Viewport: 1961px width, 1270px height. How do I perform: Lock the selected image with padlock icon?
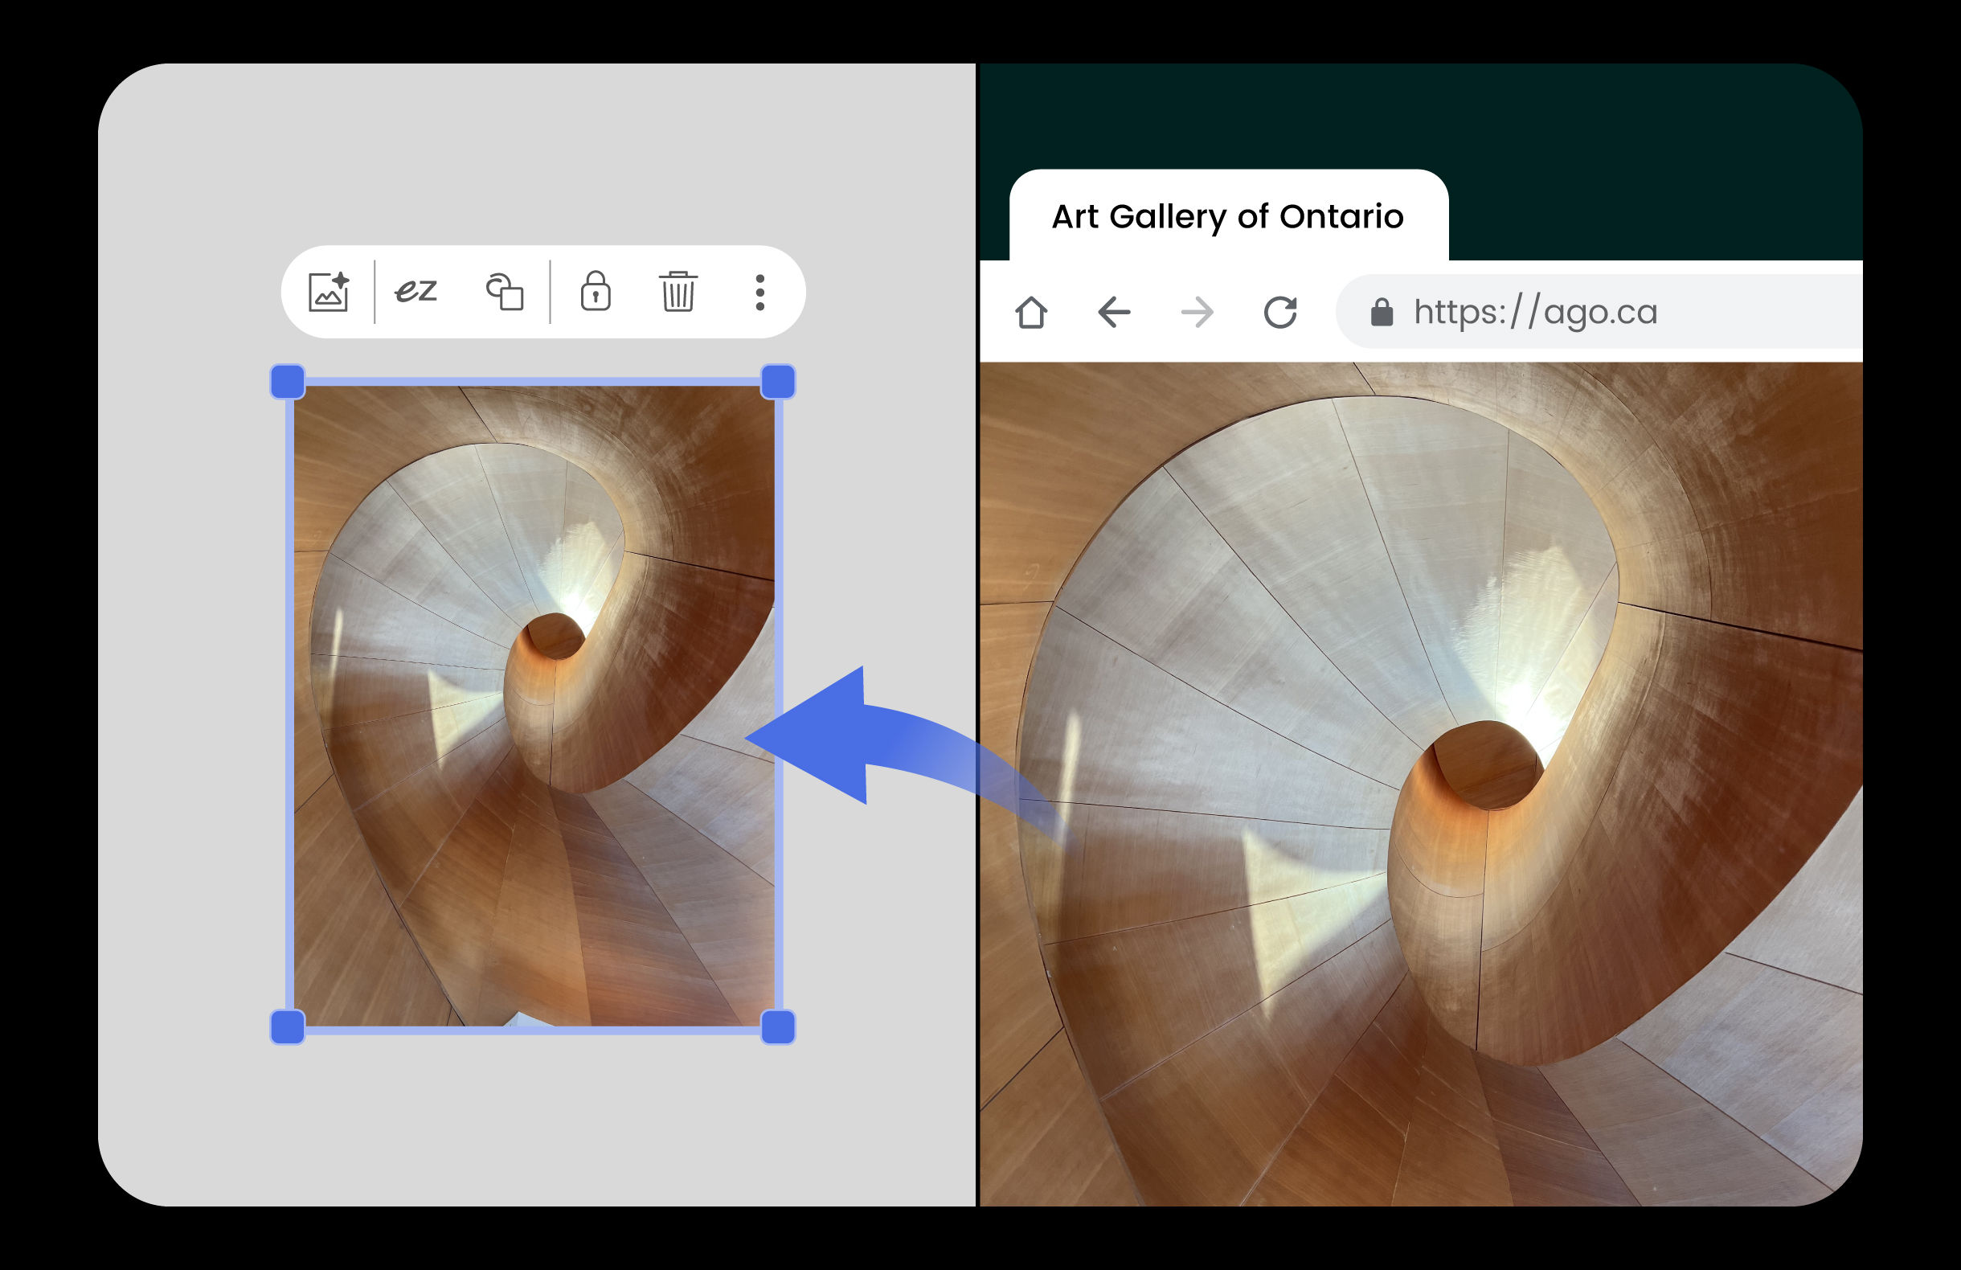595,292
